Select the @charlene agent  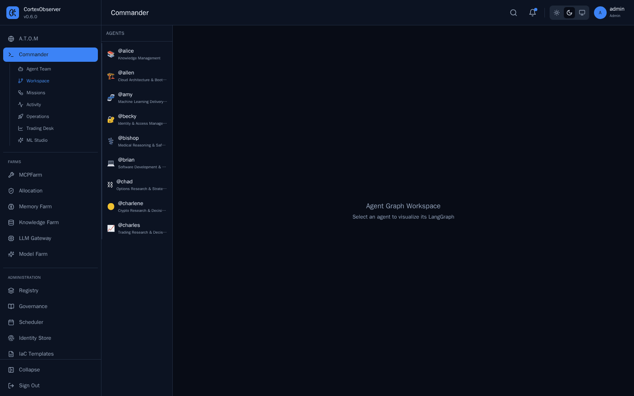click(x=137, y=207)
